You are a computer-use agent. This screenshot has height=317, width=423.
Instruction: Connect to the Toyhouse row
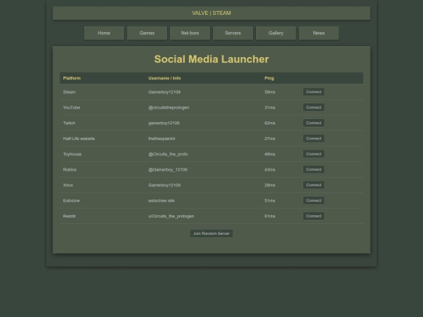[x=314, y=154]
